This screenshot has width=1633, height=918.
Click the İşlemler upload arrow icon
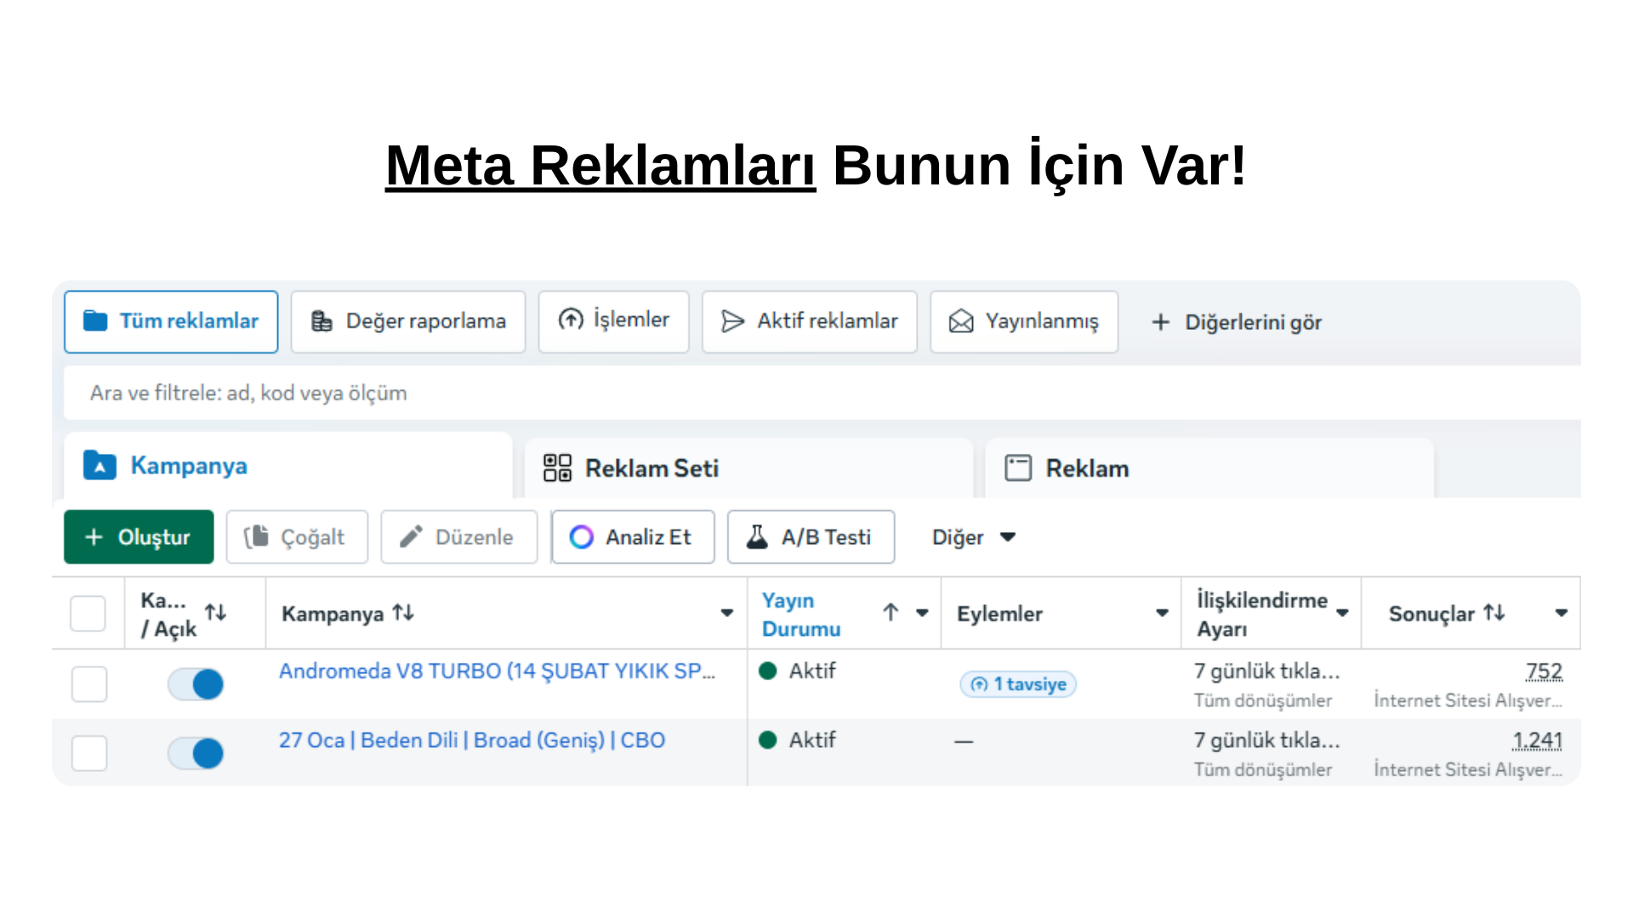pos(568,321)
